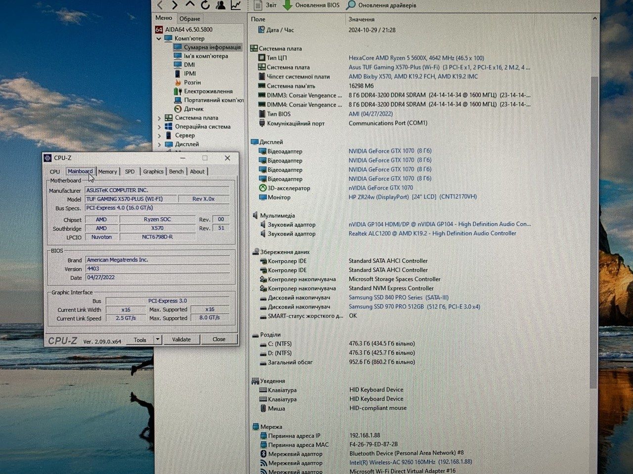This screenshot has width=633, height=474.
Task: Click TUF GAMING X570-PLUS model field in CPU-Z
Action: point(131,199)
